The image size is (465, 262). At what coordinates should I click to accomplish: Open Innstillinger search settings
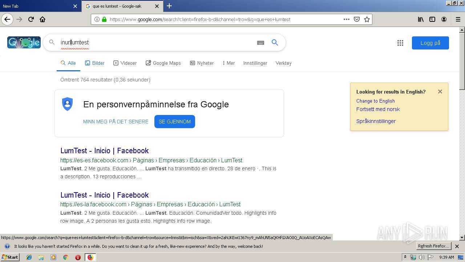pyautogui.click(x=255, y=63)
